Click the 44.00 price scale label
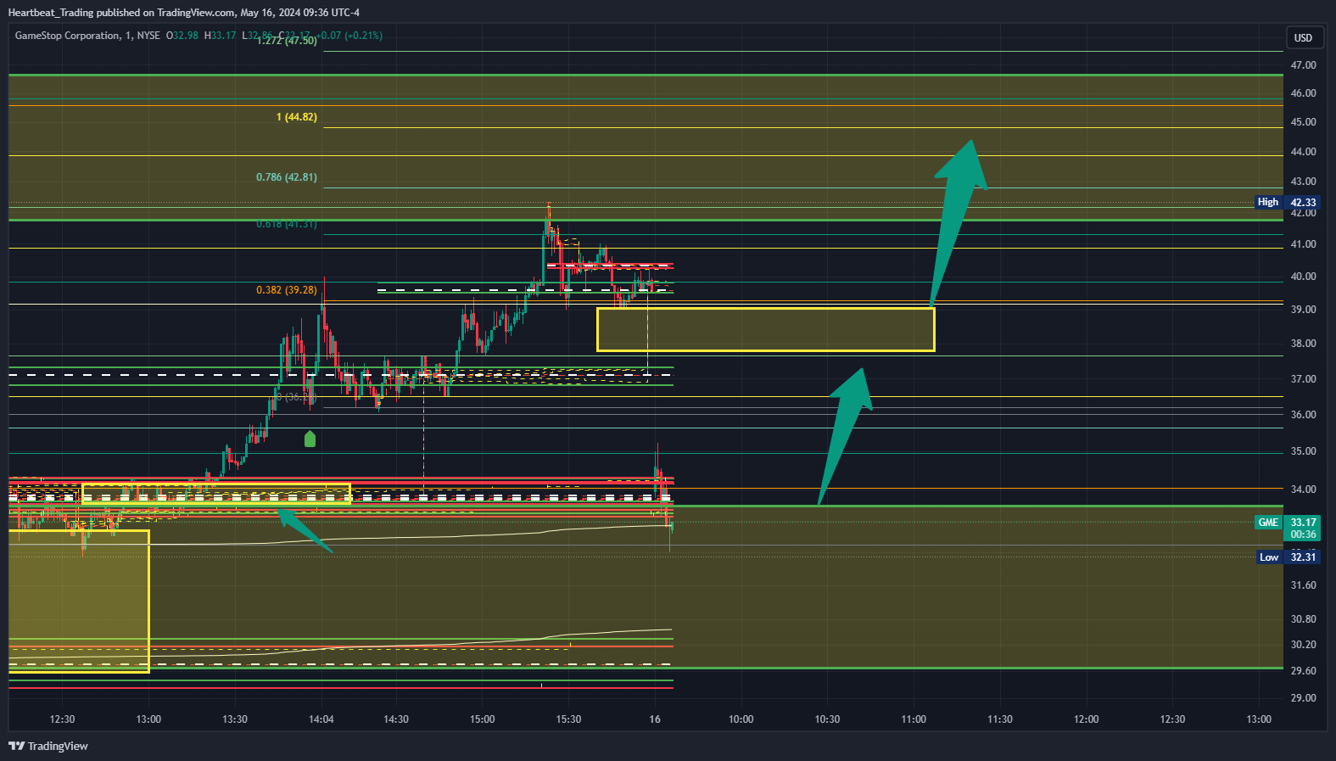The image size is (1336, 761). [1303, 152]
